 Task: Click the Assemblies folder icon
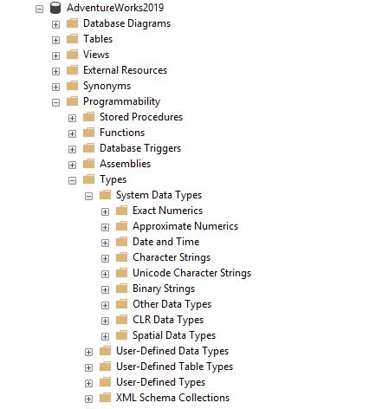pos(88,163)
